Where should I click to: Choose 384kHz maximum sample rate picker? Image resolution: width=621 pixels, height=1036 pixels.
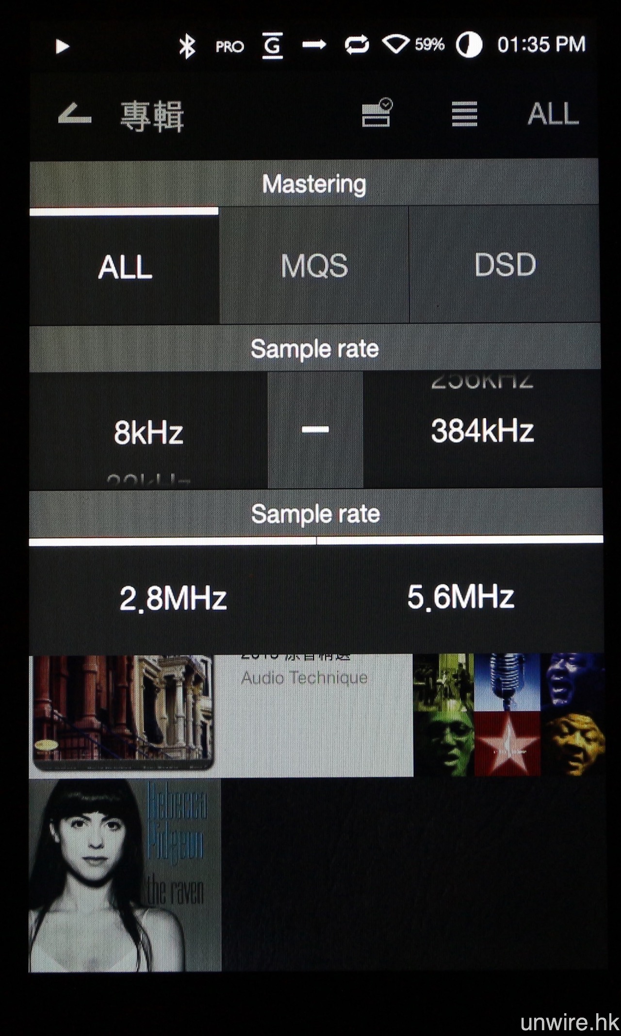point(482,431)
